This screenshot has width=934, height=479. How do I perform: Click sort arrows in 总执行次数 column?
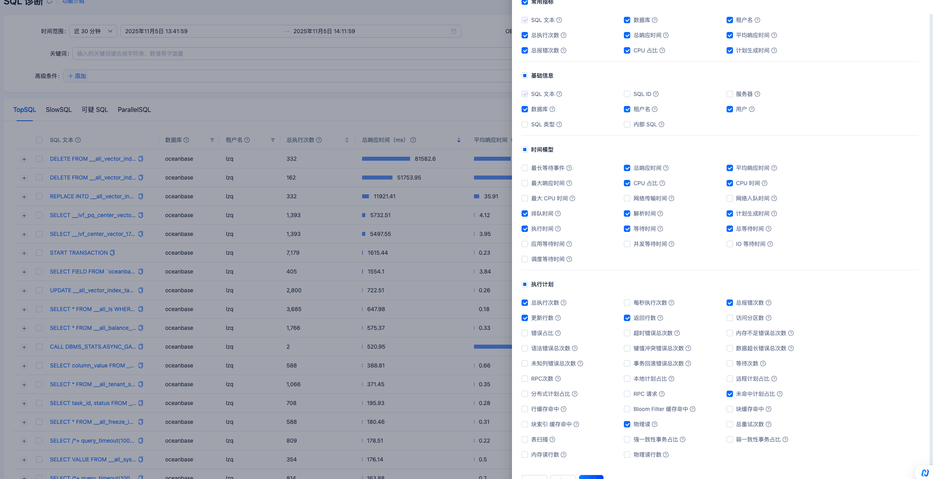tap(347, 140)
